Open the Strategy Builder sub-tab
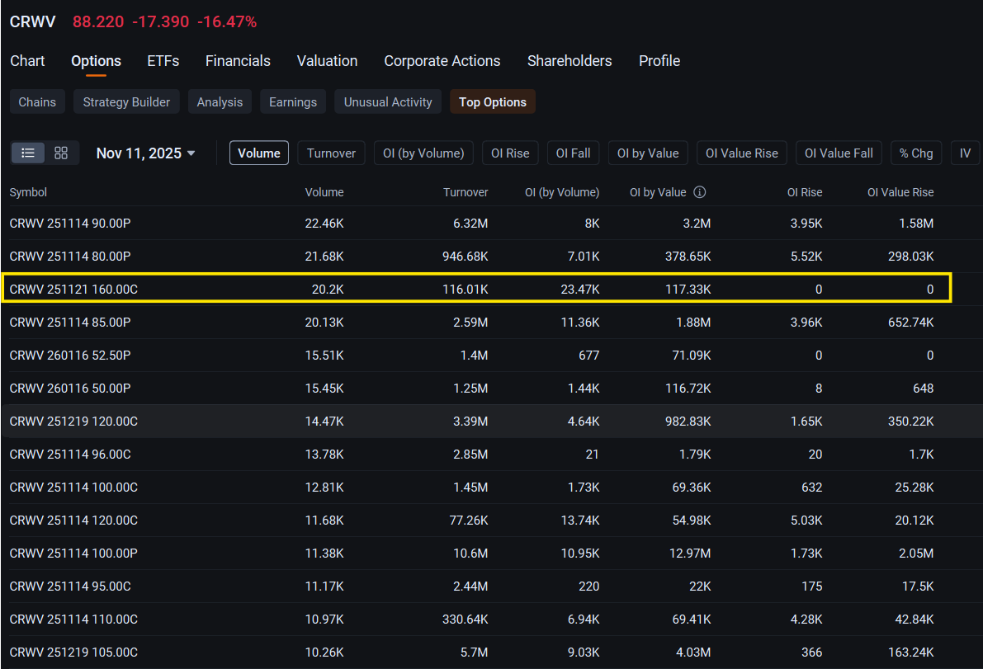Screen dimensions: 983x669 (126, 102)
